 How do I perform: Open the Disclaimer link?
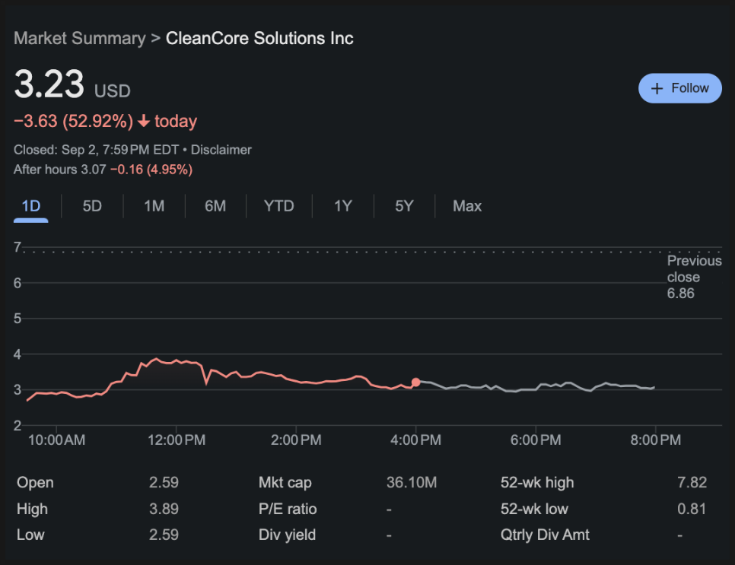[x=221, y=150]
